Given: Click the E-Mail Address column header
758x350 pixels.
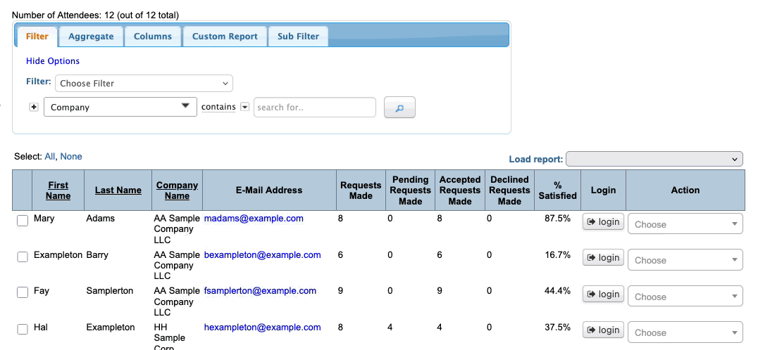Looking at the screenshot, I should (269, 190).
